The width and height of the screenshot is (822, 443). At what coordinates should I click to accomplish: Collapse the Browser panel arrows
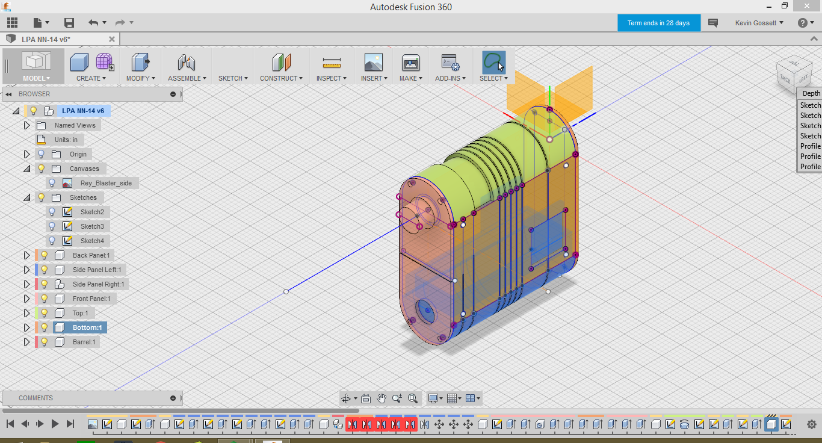[9, 94]
